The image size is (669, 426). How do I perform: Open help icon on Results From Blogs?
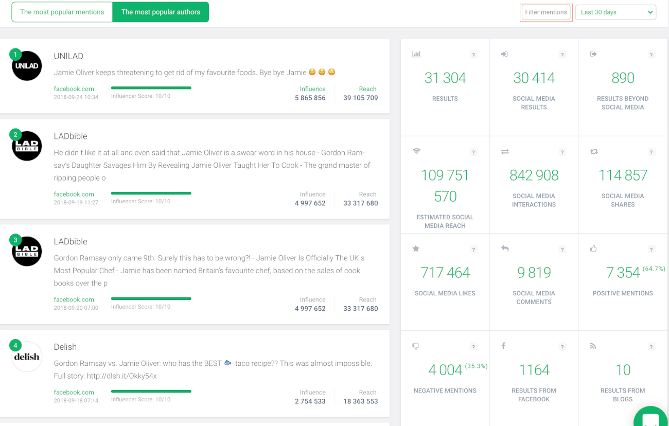(x=652, y=347)
